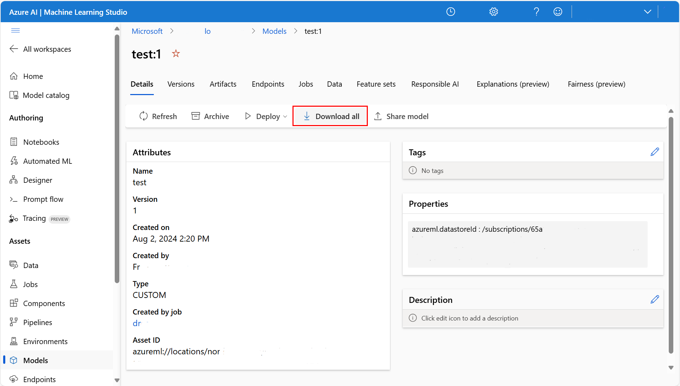Select Models in the sidebar
This screenshot has height=386, width=680.
pyautogui.click(x=58, y=360)
